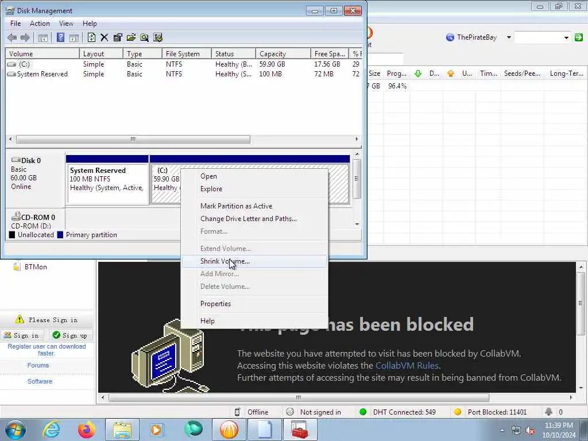The height and width of the screenshot is (441, 588).
Task: Choose Mark Partition as Active
Action: click(254, 206)
